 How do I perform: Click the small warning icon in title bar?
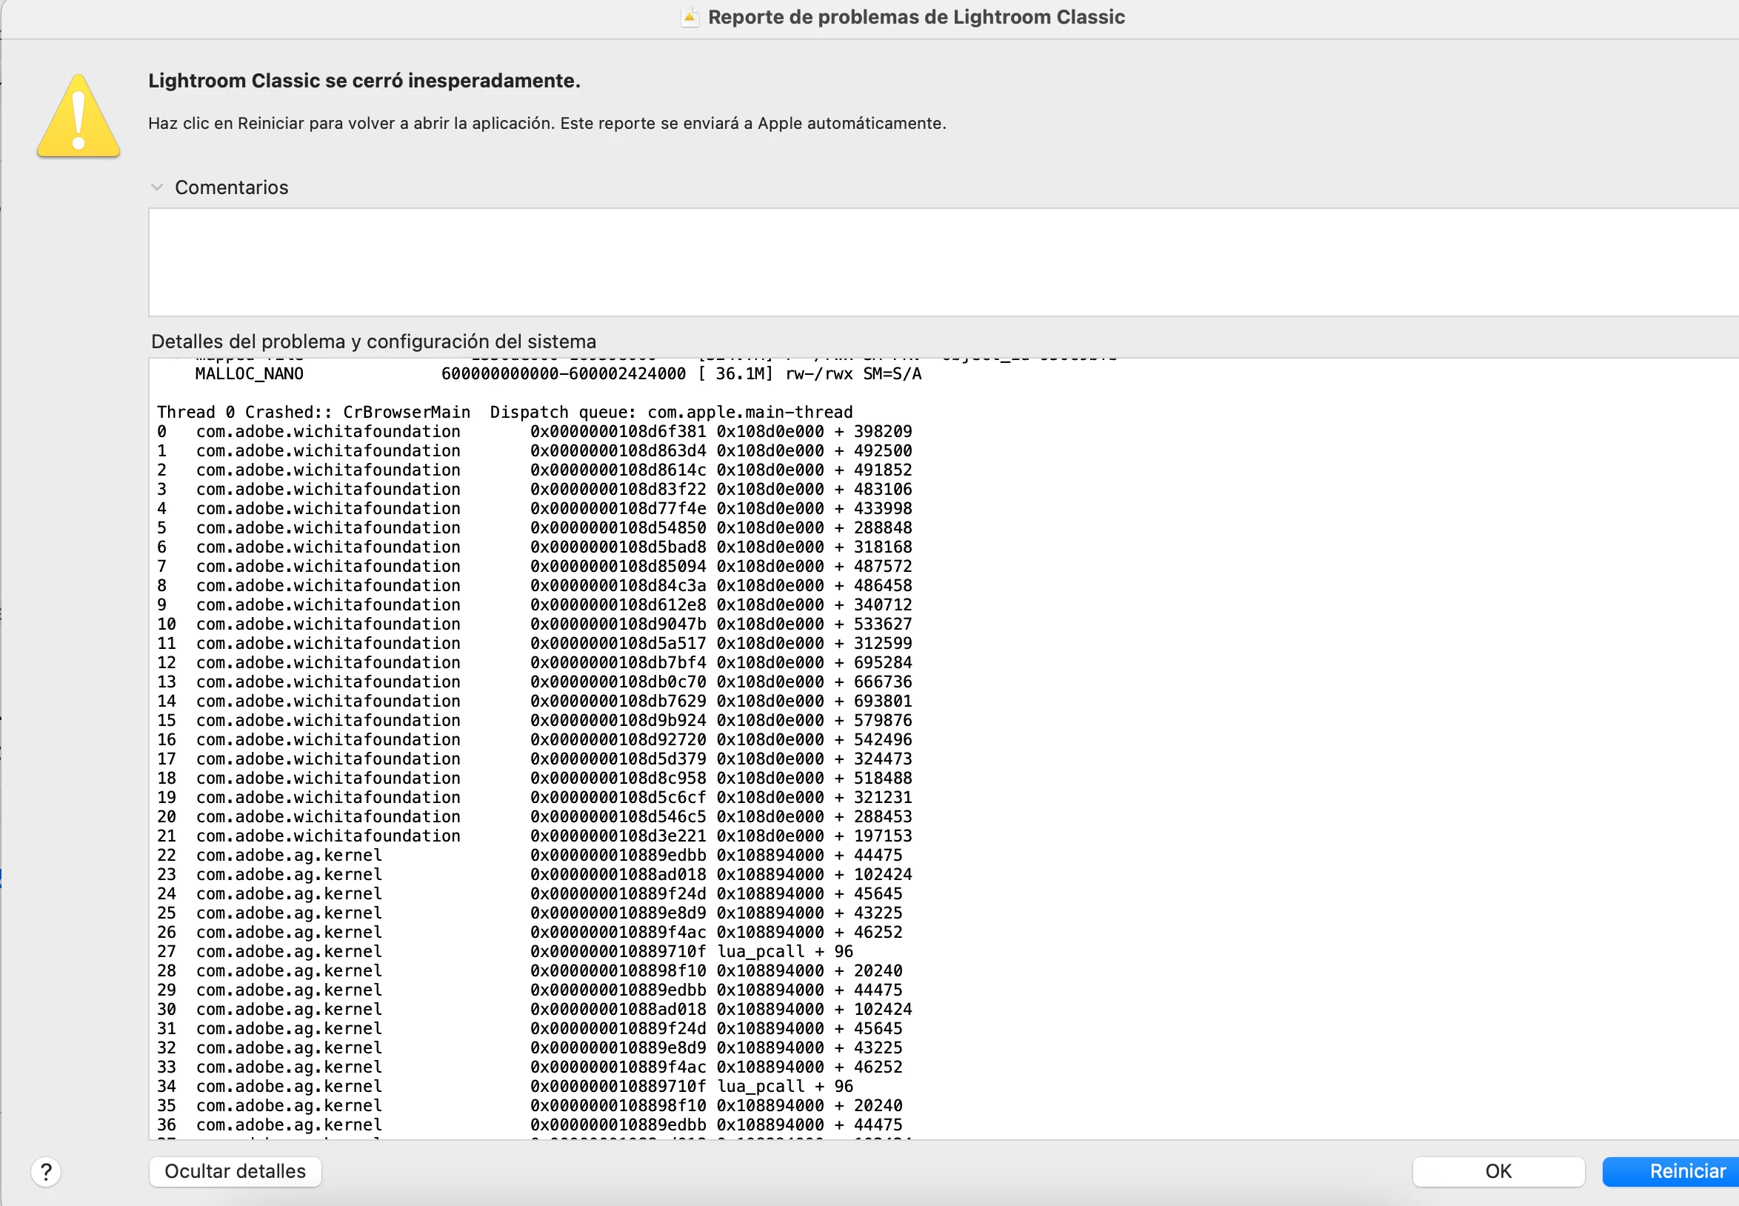689,16
